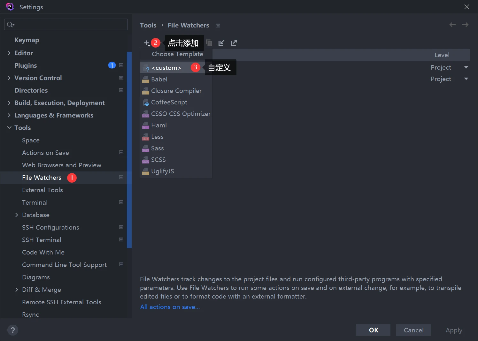The width and height of the screenshot is (478, 341).
Task: Click the copy watcher toolbar icon
Action: pyautogui.click(x=209, y=43)
